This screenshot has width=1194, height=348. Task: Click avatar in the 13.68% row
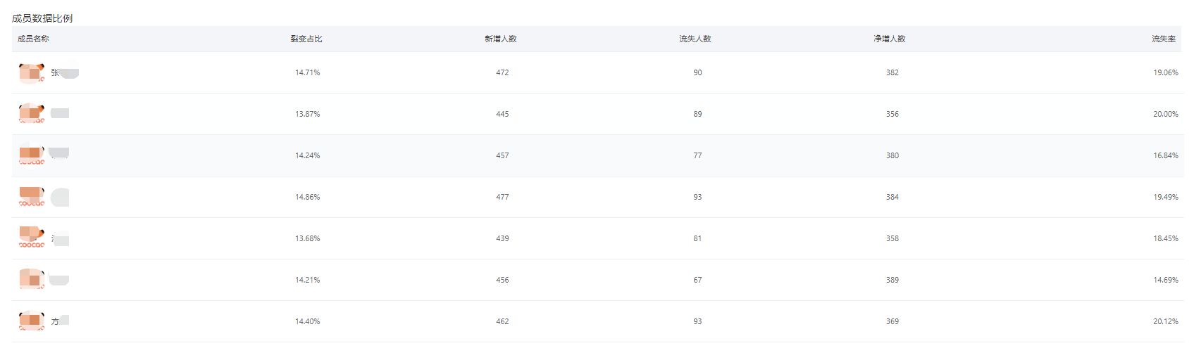(x=32, y=238)
